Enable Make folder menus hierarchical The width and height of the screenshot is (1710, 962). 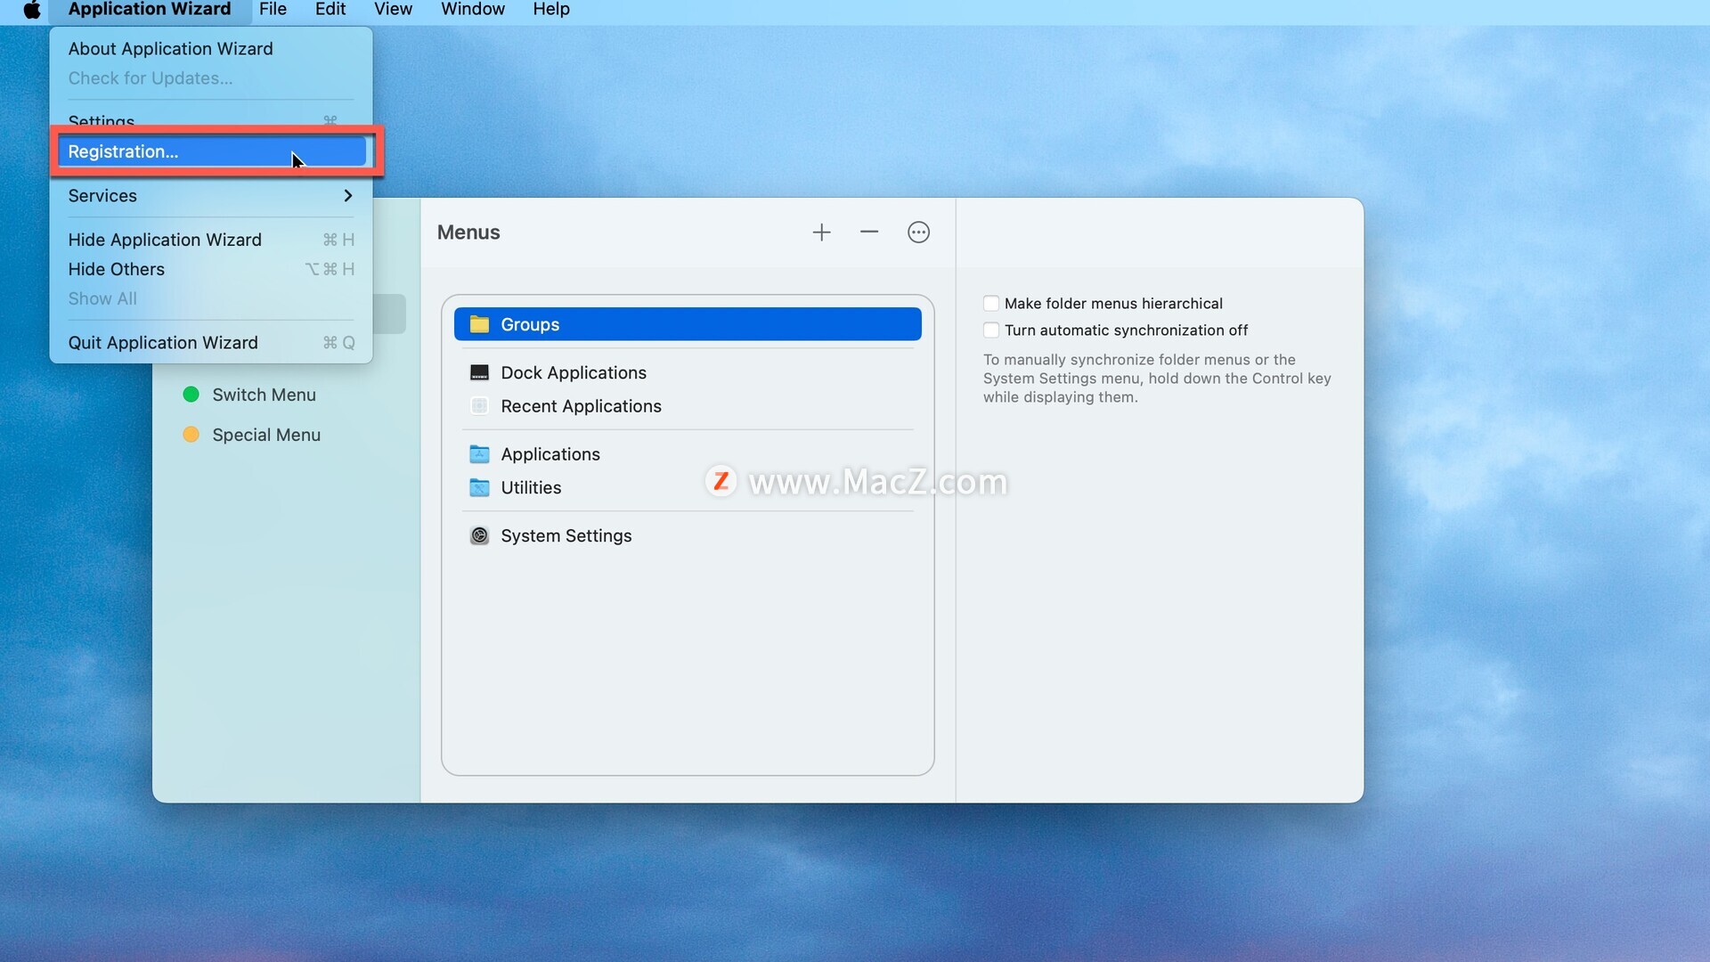[991, 304]
